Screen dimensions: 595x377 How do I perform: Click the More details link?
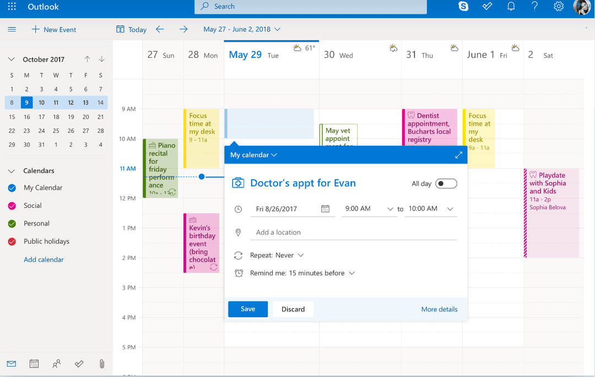tap(439, 309)
